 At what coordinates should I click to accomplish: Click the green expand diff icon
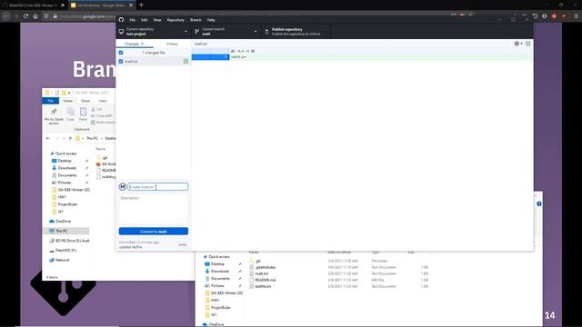(527, 44)
